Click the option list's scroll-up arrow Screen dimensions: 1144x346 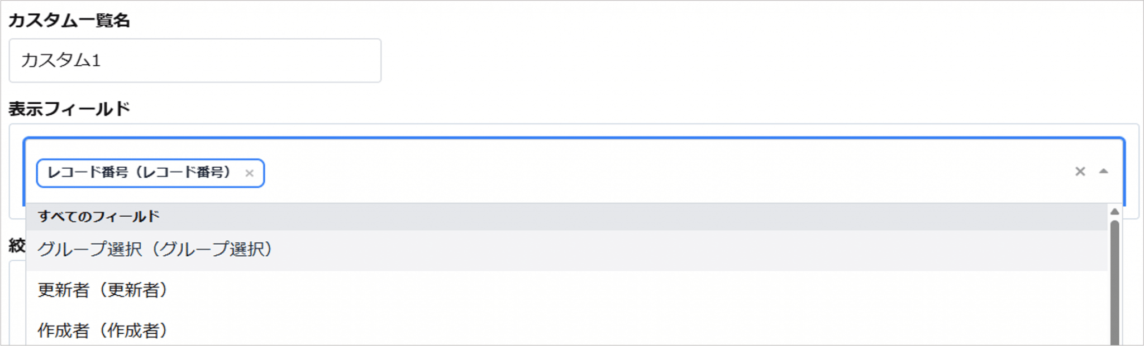click(x=1114, y=212)
